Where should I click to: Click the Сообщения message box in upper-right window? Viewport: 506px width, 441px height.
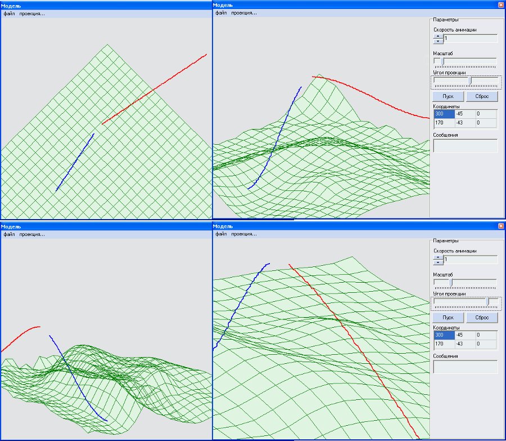click(466, 145)
